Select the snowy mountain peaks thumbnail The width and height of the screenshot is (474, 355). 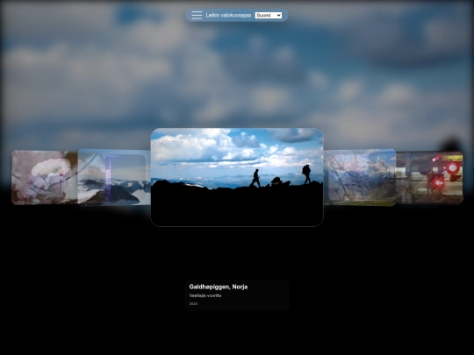click(x=114, y=177)
